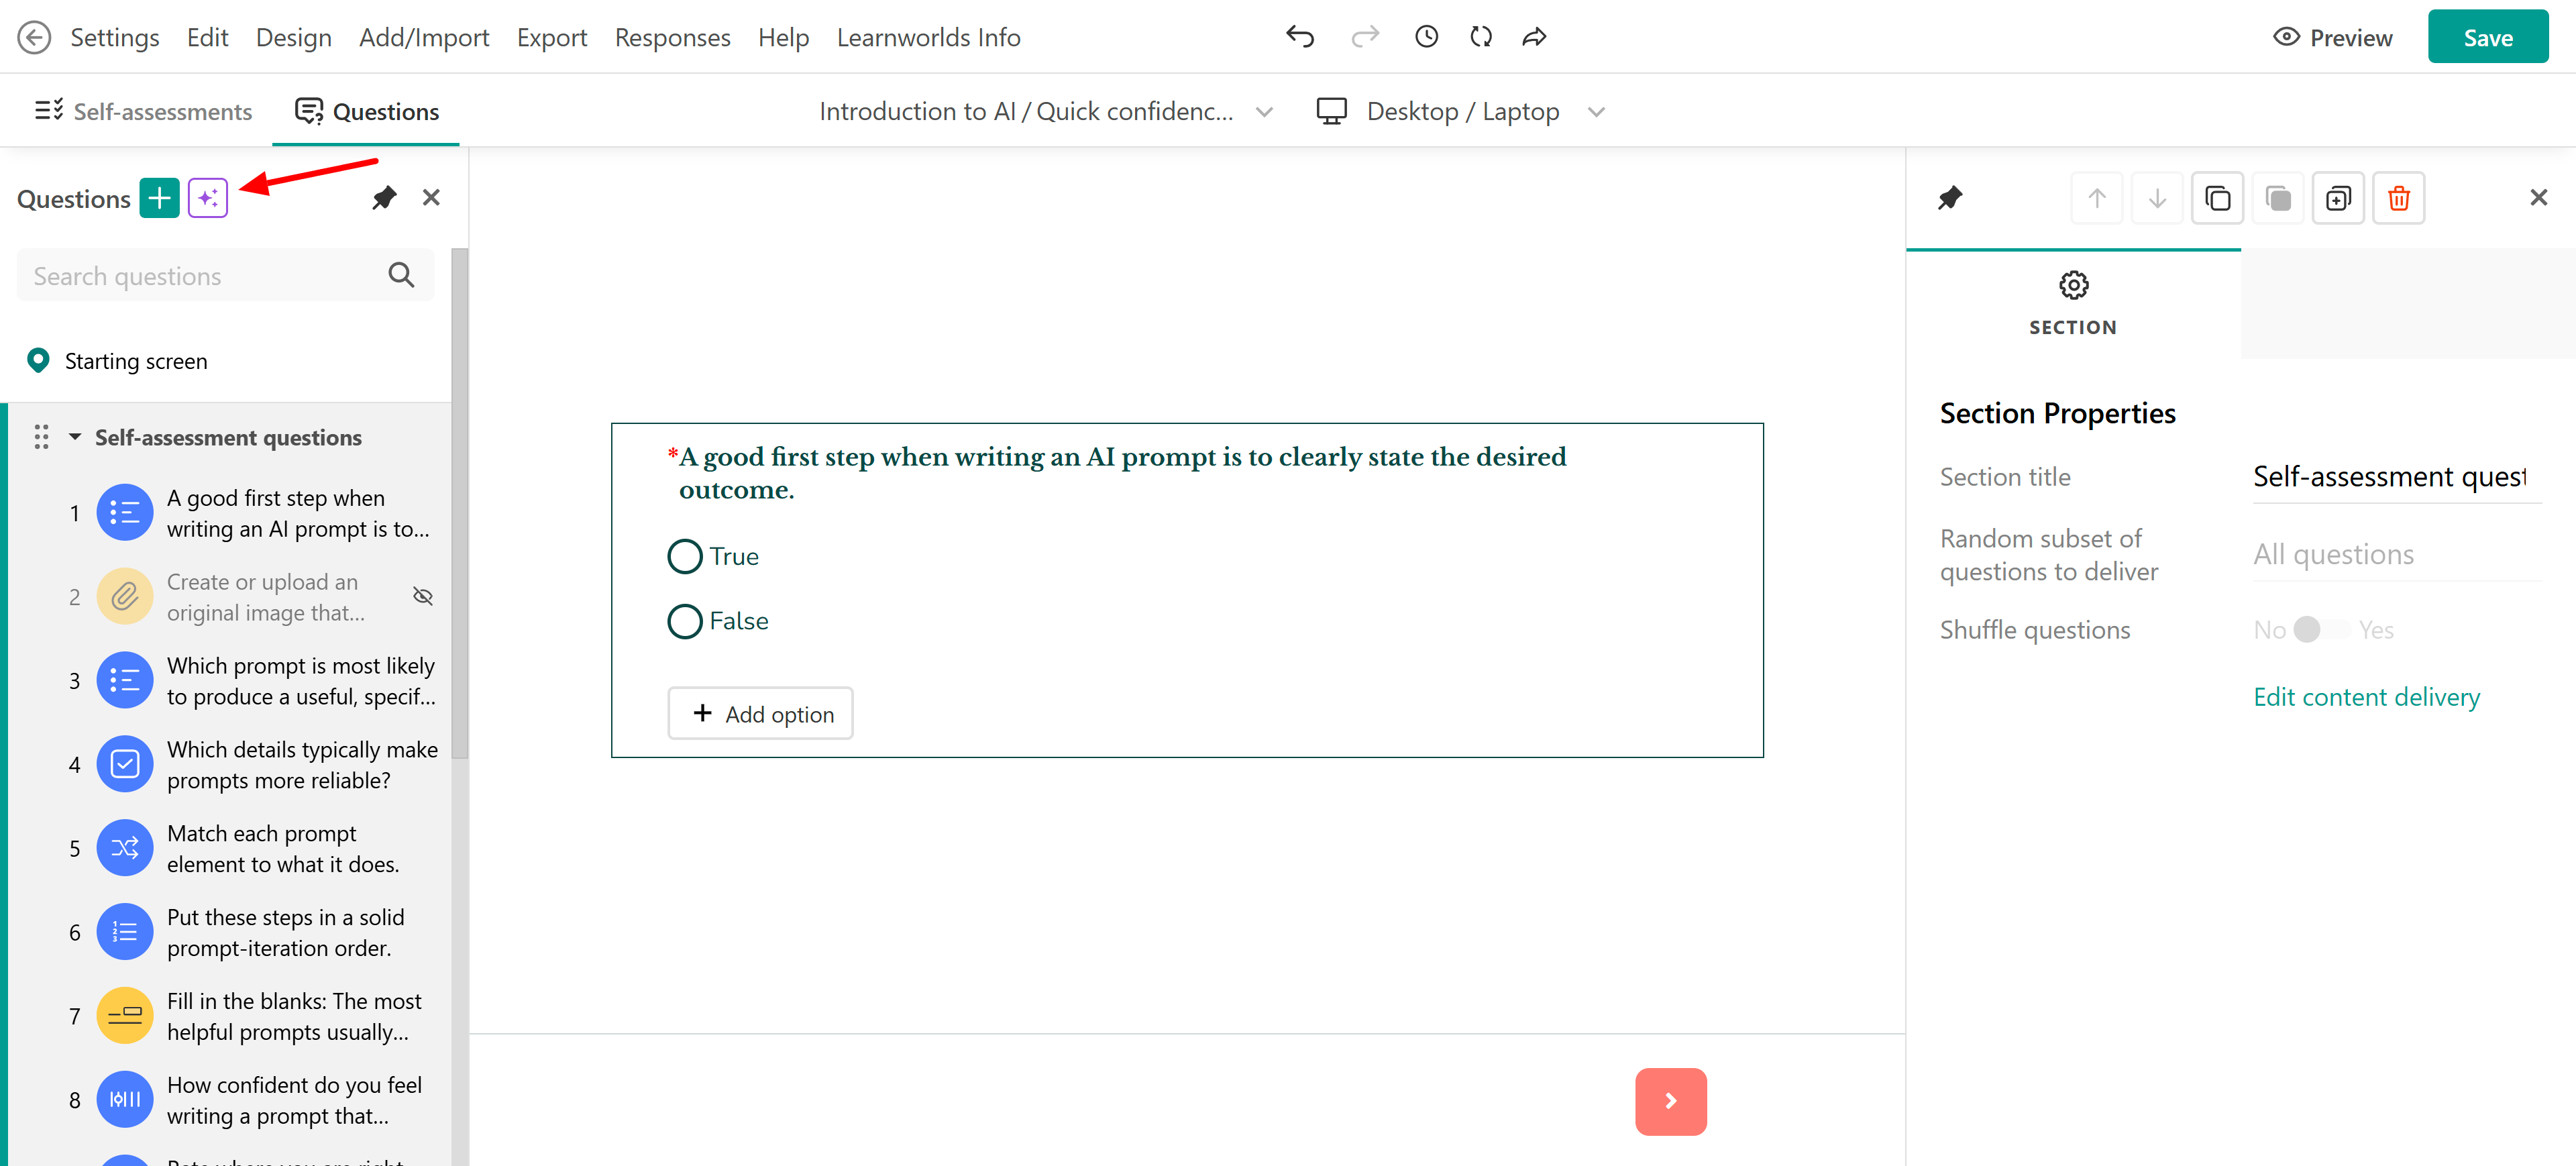Switch to the Self-assessments tab

tap(144, 111)
